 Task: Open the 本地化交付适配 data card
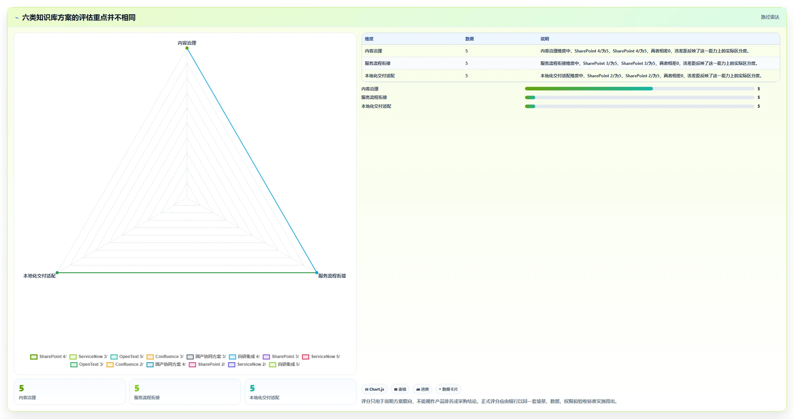tap(301, 392)
